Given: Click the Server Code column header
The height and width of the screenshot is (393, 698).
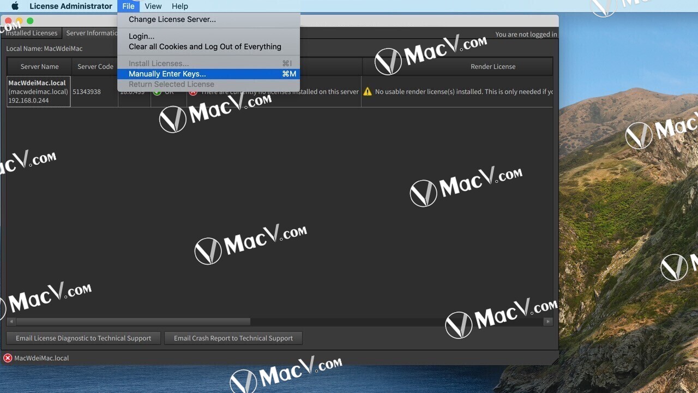Looking at the screenshot, I should pos(95,67).
